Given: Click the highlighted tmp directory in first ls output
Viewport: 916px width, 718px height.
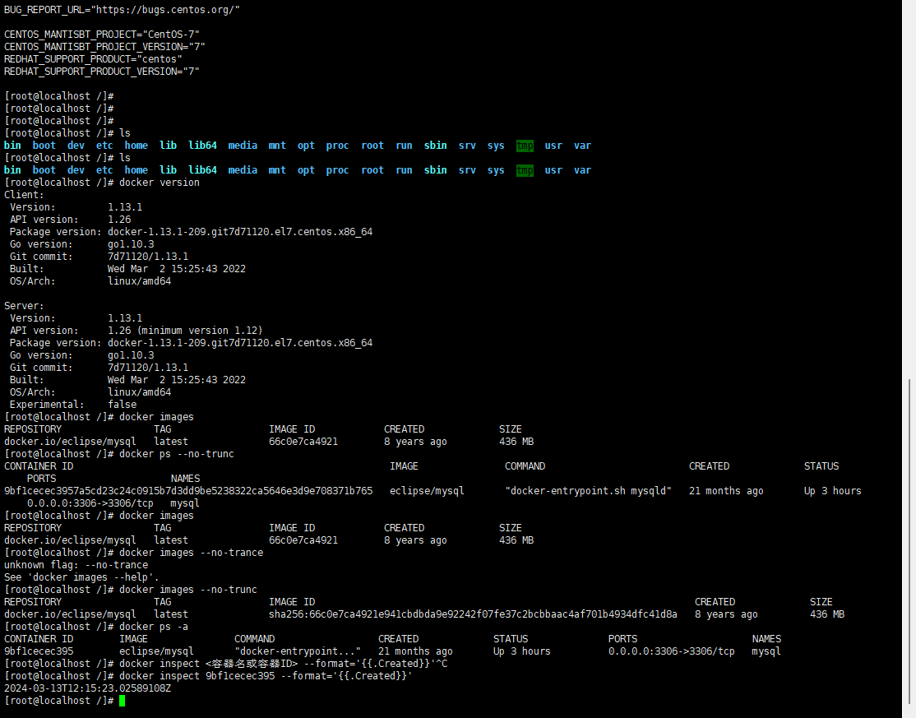Looking at the screenshot, I should click(525, 146).
